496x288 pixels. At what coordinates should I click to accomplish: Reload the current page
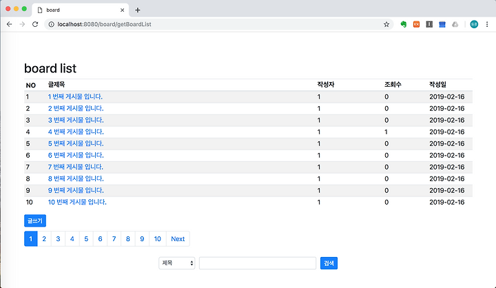point(35,24)
